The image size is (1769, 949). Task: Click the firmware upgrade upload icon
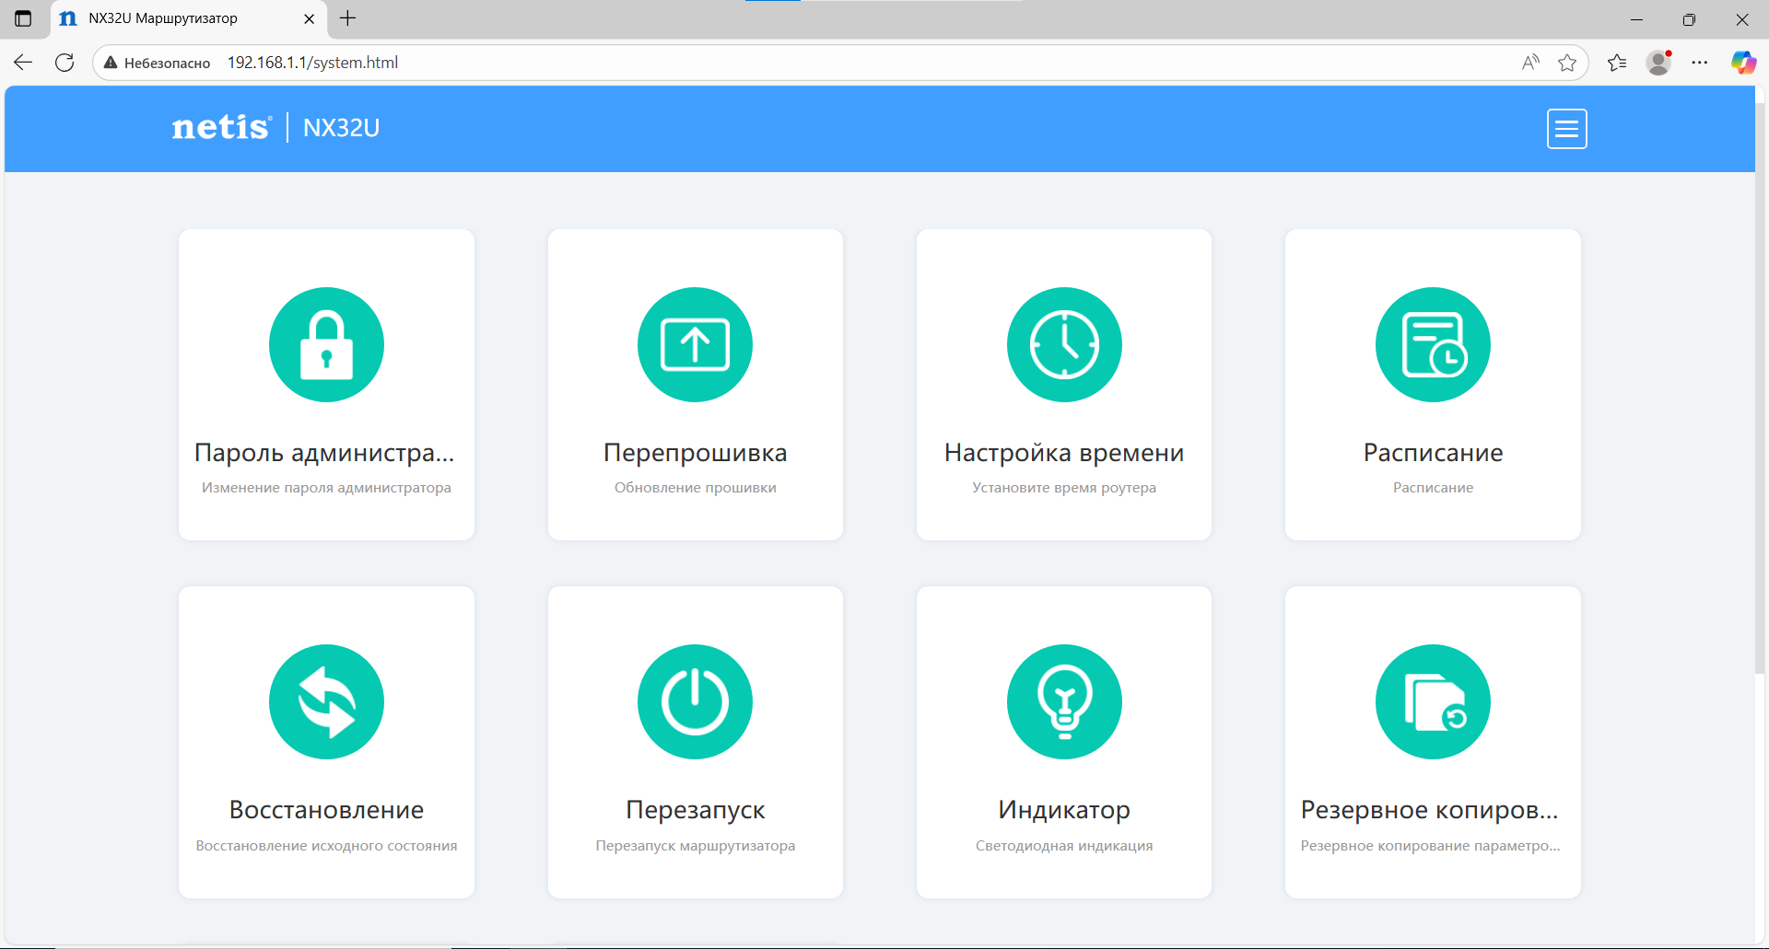[695, 344]
